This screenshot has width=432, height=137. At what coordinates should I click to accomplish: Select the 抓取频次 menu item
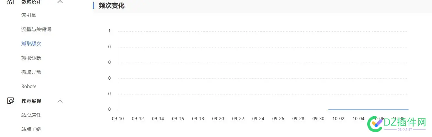(x=31, y=43)
